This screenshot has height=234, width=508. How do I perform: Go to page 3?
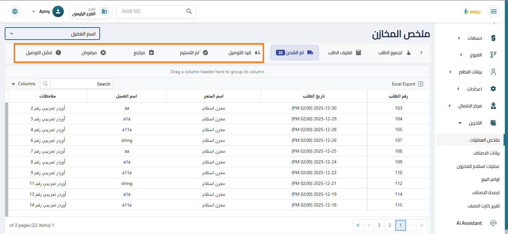click(x=379, y=225)
